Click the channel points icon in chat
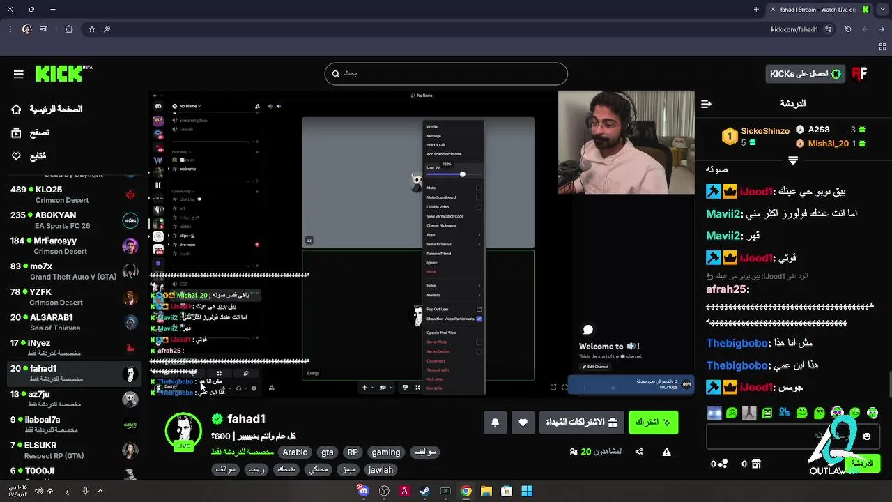Image resolution: width=892 pixels, height=502 pixels. pyautogui.click(x=723, y=464)
